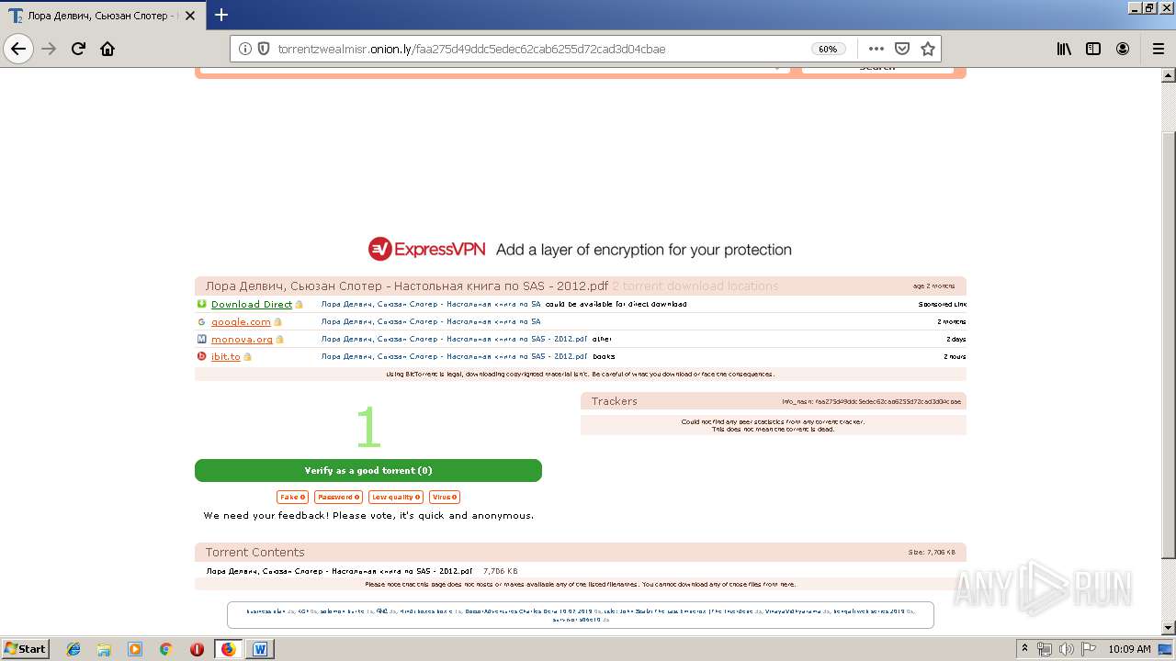Click the ibit.to favicon
Screen dimensions: 1176x661
(x=201, y=356)
